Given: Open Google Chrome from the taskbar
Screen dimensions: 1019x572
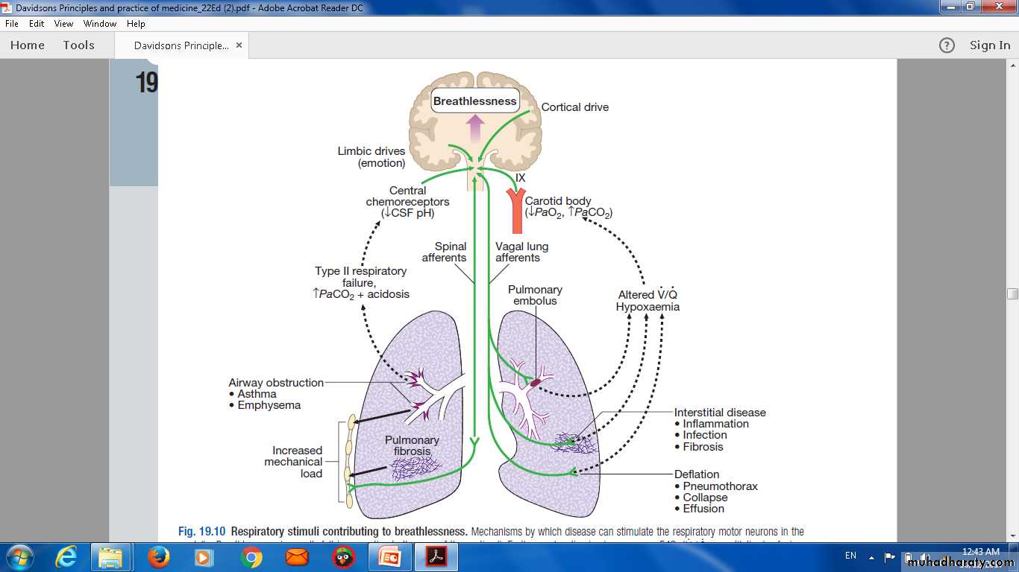Looking at the screenshot, I should 251,556.
